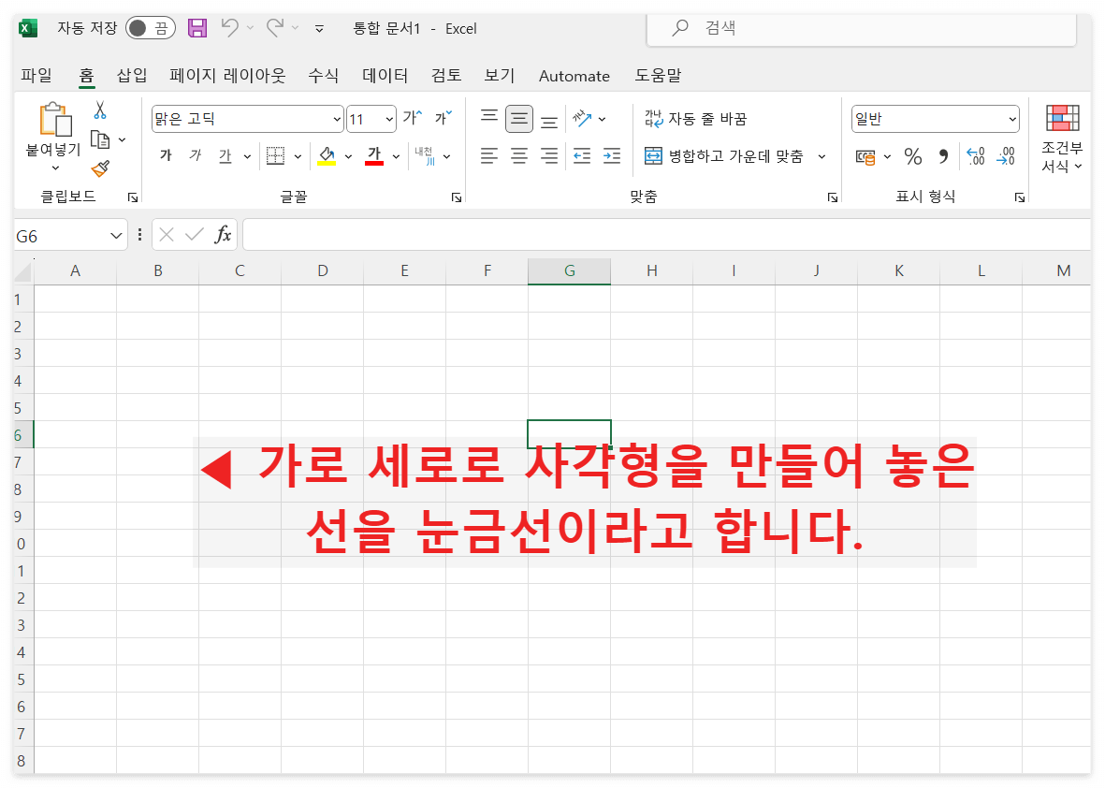Open 표시 형식 dialog launcher
The height and width of the screenshot is (788, 1105).
(x=1019, y=197)
